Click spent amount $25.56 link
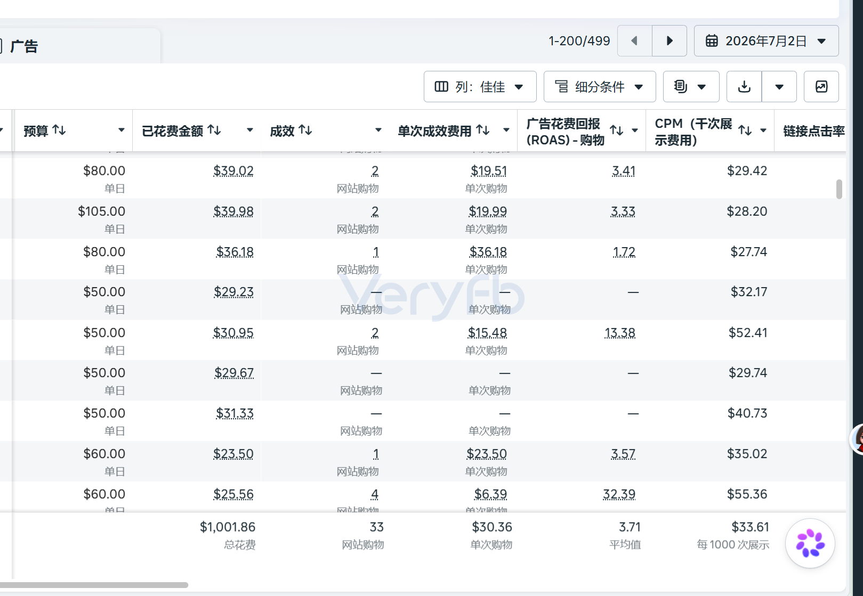The height and width of the screenshot is (596, 863). [233, 494]
